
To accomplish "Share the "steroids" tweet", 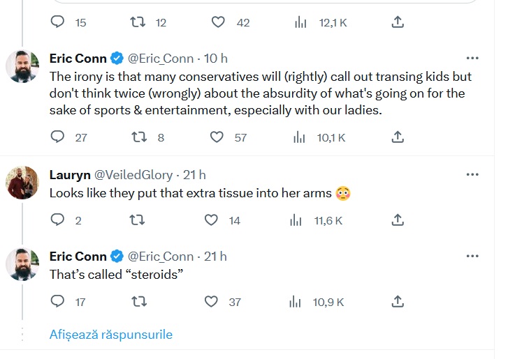I will point(398,301).
